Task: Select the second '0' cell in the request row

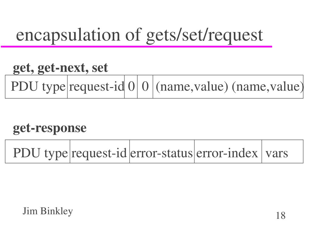Action: pos(145,87)
